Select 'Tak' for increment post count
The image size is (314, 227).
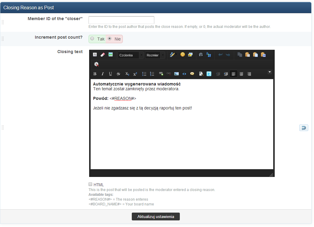[92, 39]
